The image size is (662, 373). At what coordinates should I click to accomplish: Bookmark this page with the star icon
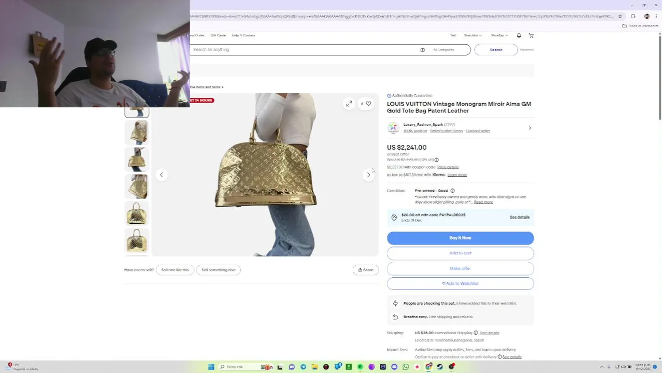click(x=620, y=16)
